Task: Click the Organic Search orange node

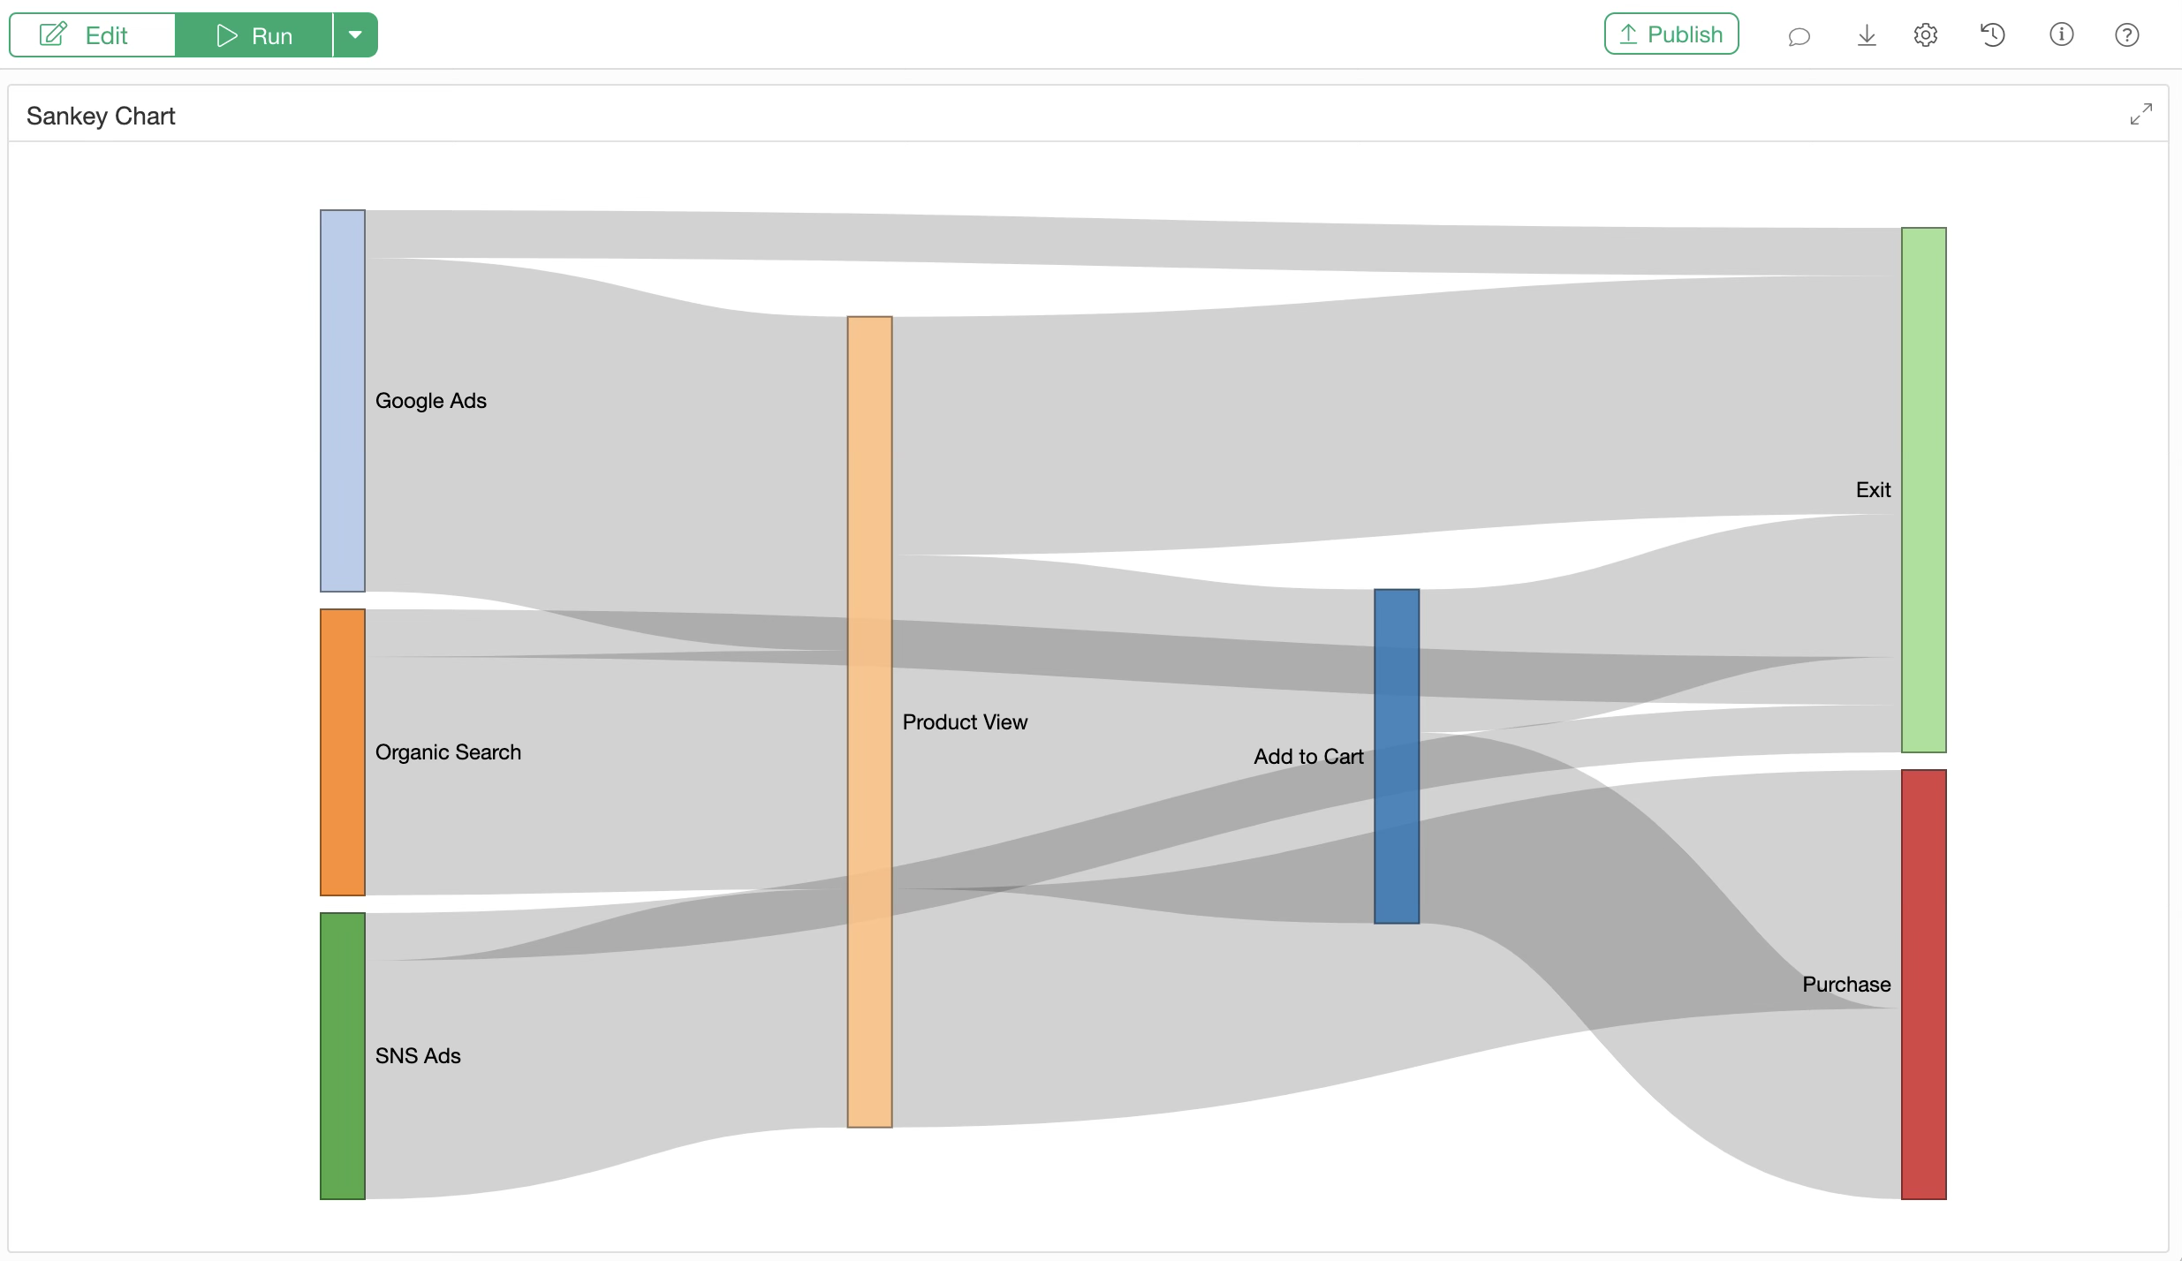Action: click(343, 751)
